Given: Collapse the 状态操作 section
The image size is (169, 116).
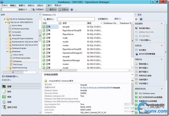Looking at the screenshot, I should [162, 24].
